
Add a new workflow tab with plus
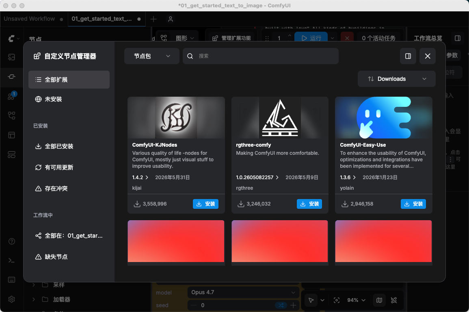point(153,19)
